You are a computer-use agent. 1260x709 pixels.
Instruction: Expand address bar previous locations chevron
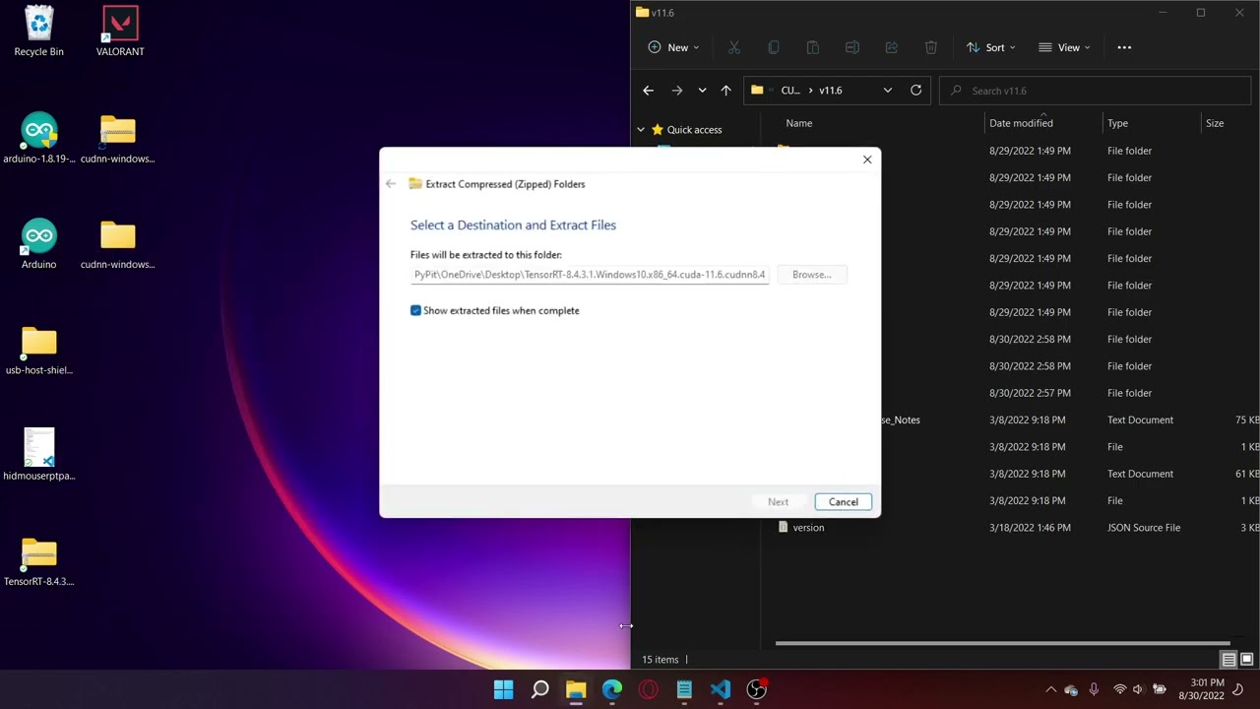click(888, 91)
